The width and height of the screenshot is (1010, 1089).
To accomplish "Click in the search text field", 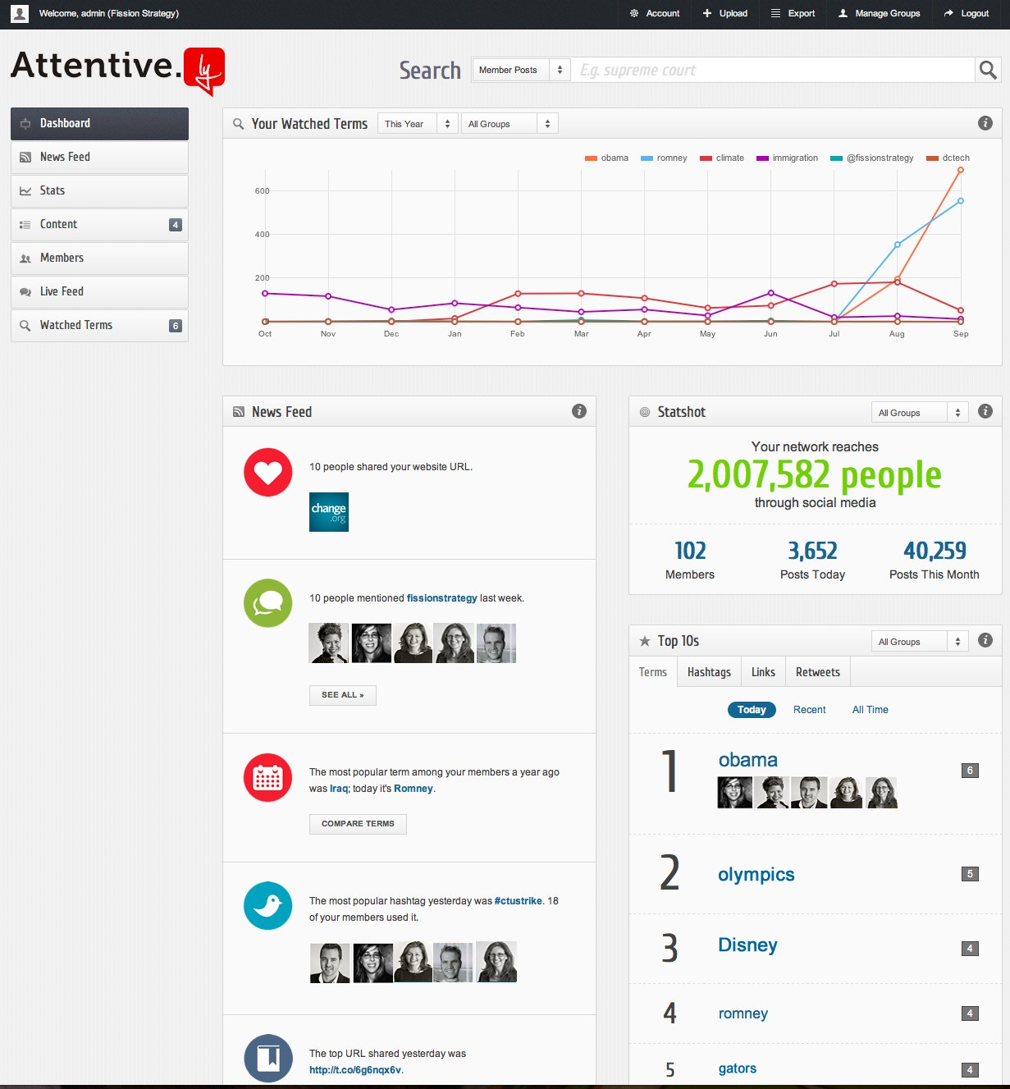I will click(x=773, y=70).
